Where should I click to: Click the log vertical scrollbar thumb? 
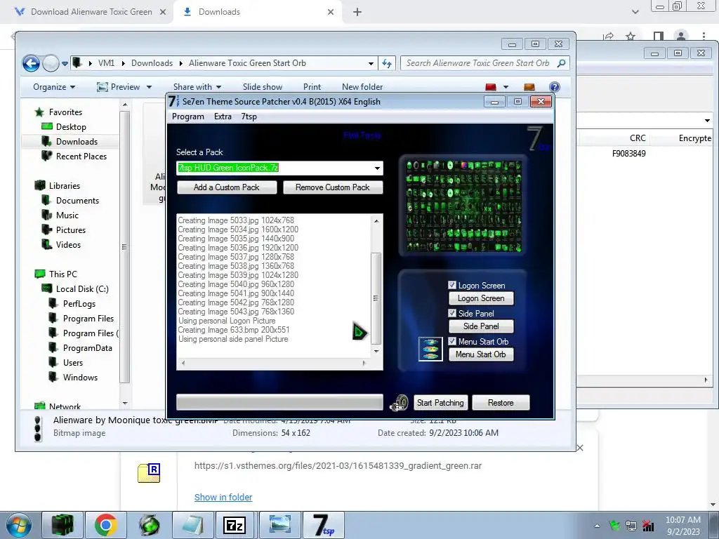376,298
